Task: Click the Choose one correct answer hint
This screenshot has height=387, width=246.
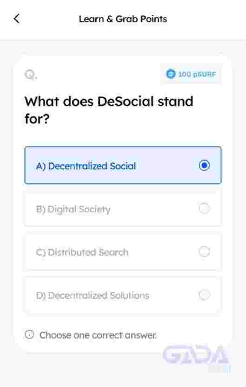Action: [x=98, y=335]
